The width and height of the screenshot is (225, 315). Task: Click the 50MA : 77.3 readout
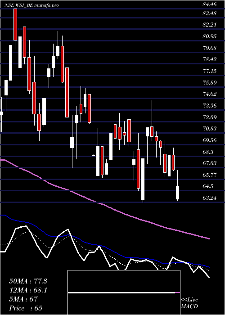[x=28, y=281]
